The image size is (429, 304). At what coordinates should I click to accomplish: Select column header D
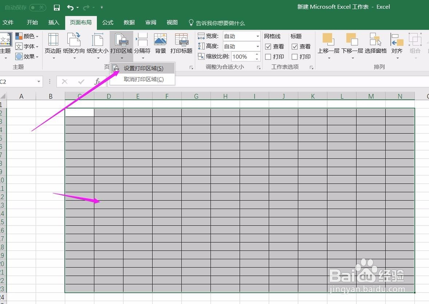pos(109,96)
